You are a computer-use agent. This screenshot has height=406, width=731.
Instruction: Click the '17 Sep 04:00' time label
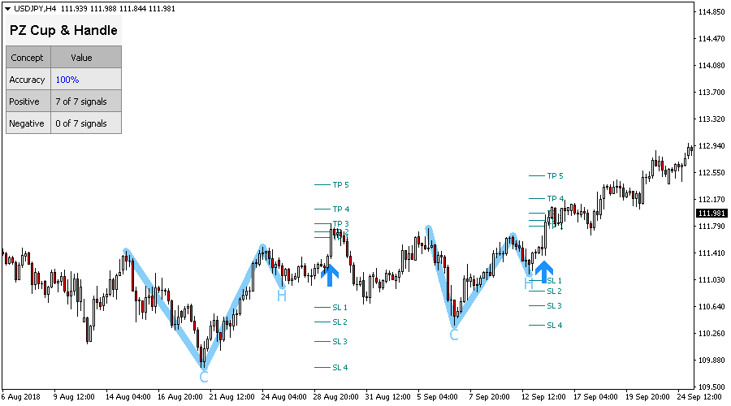[x=595, y=397]
